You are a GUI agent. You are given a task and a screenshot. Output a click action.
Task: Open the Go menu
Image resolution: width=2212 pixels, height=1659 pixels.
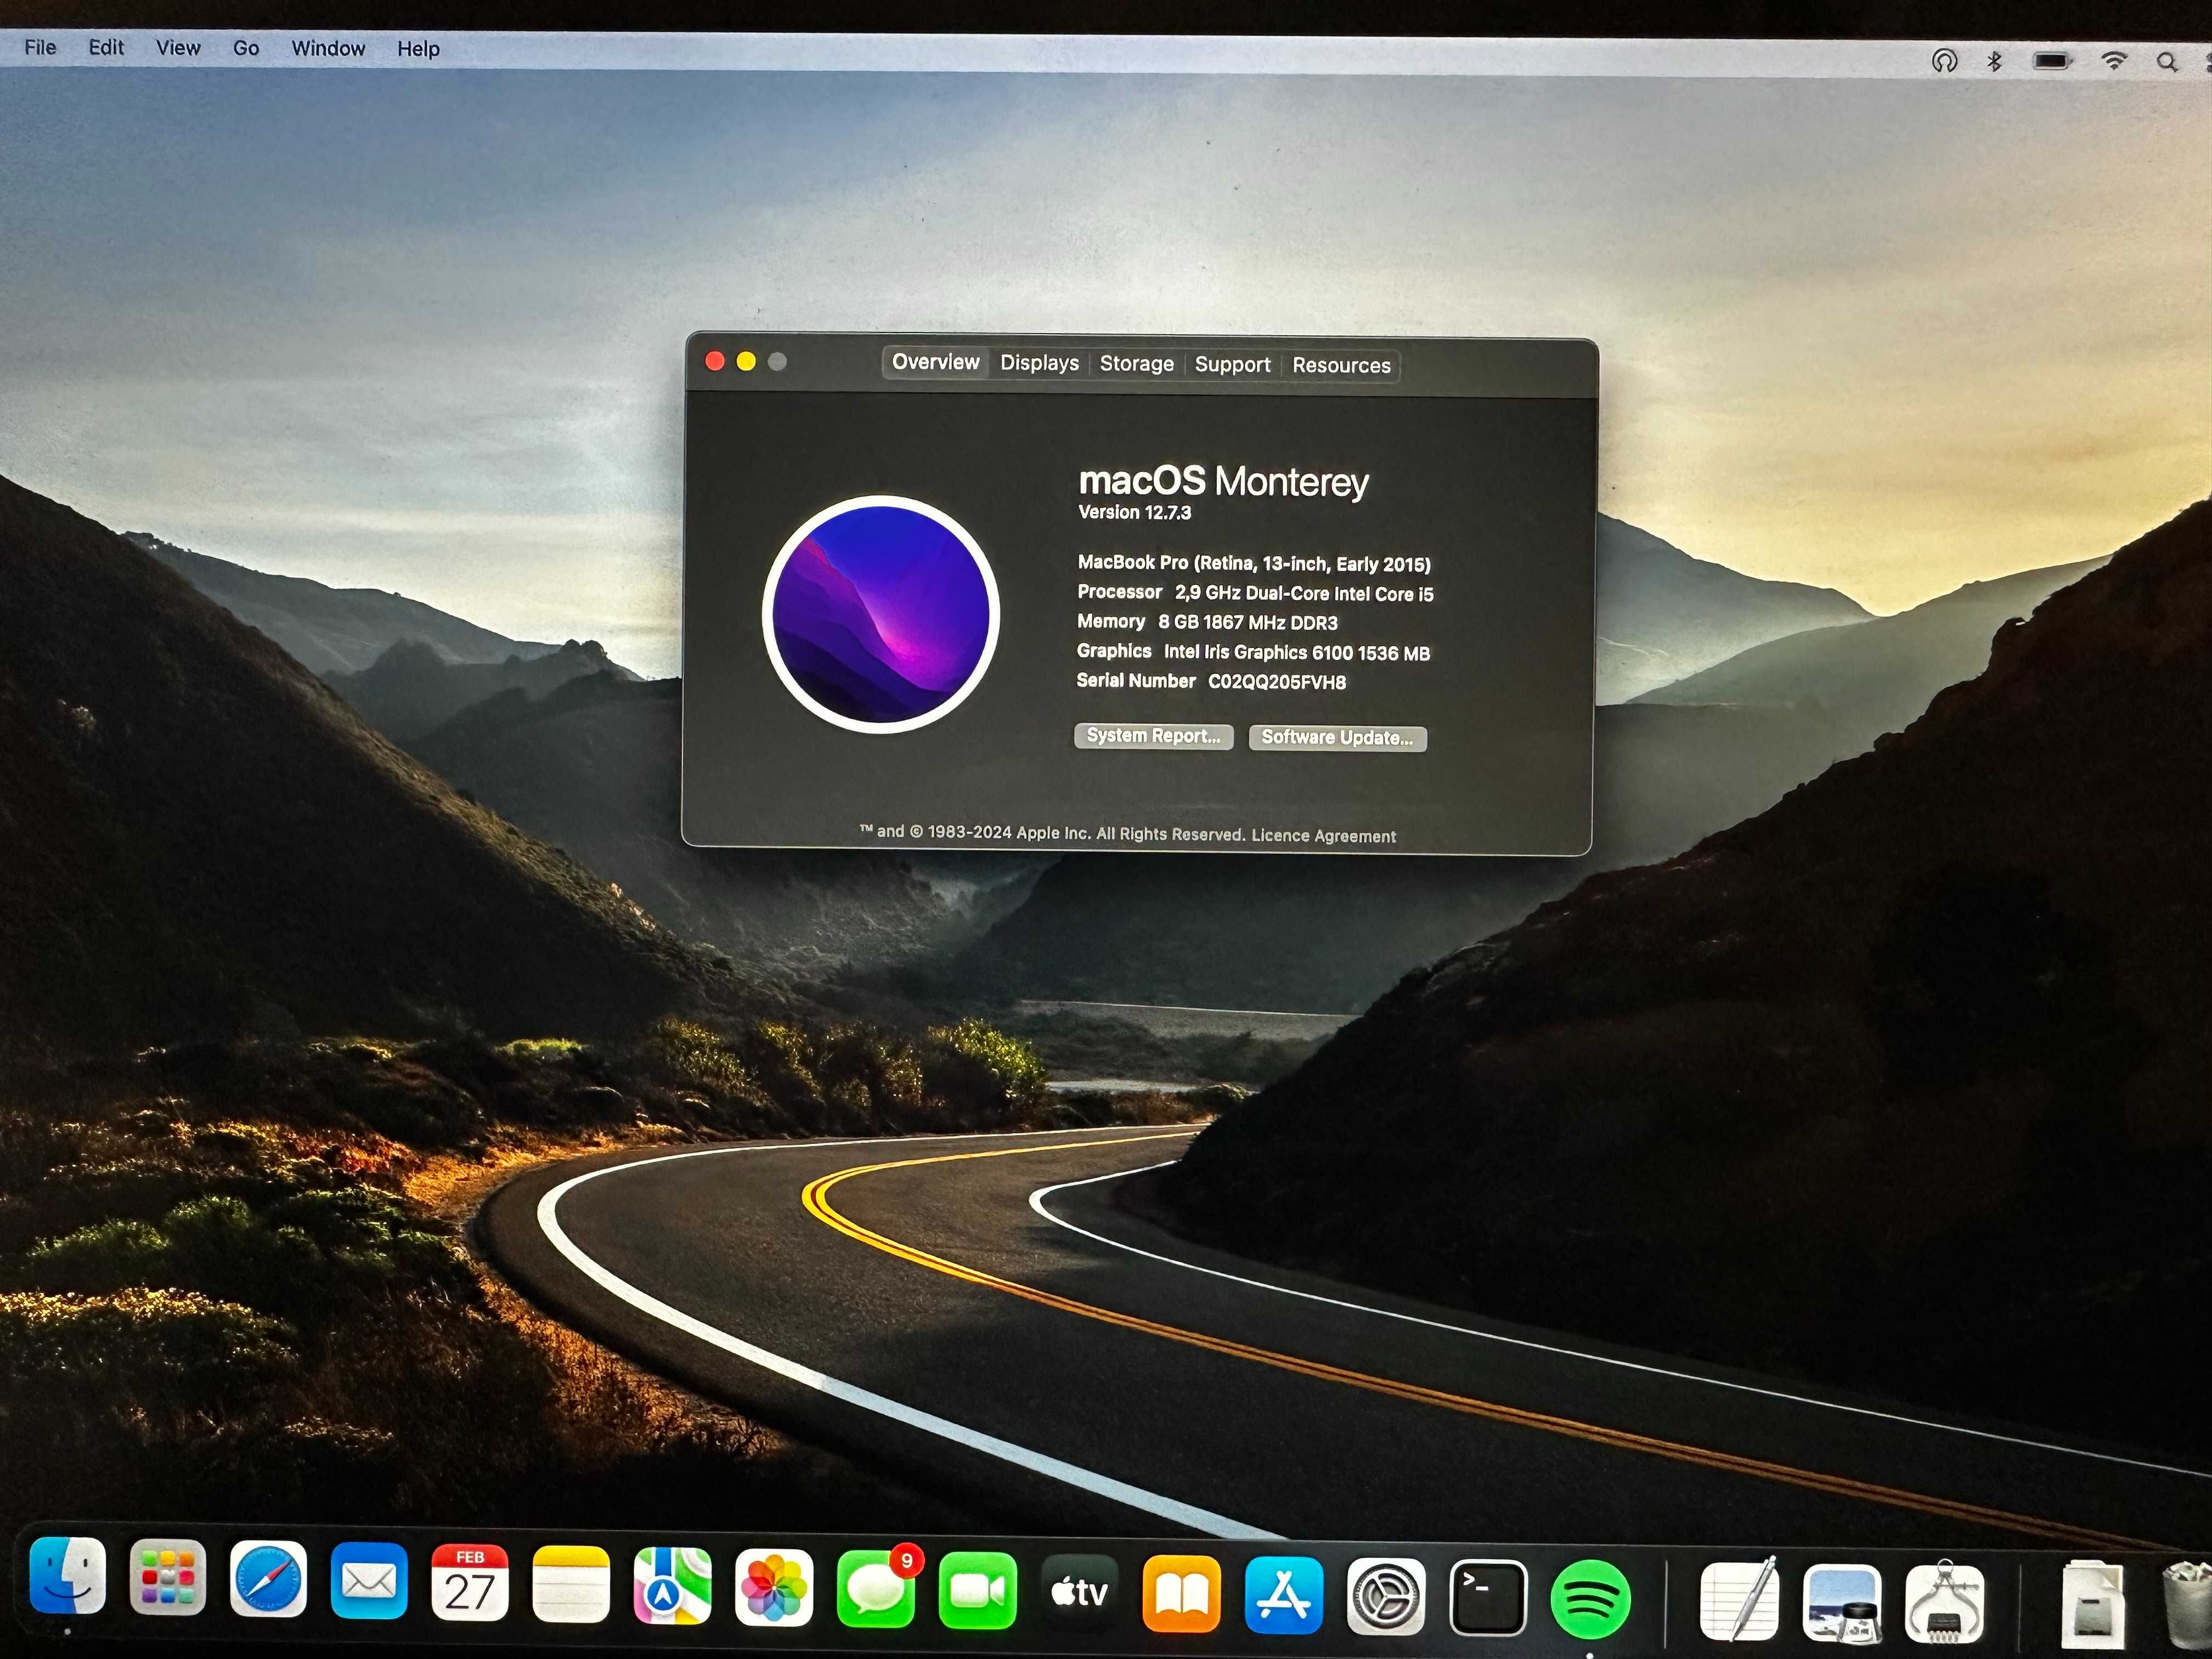pyautogui.click(x=246, y=48)
